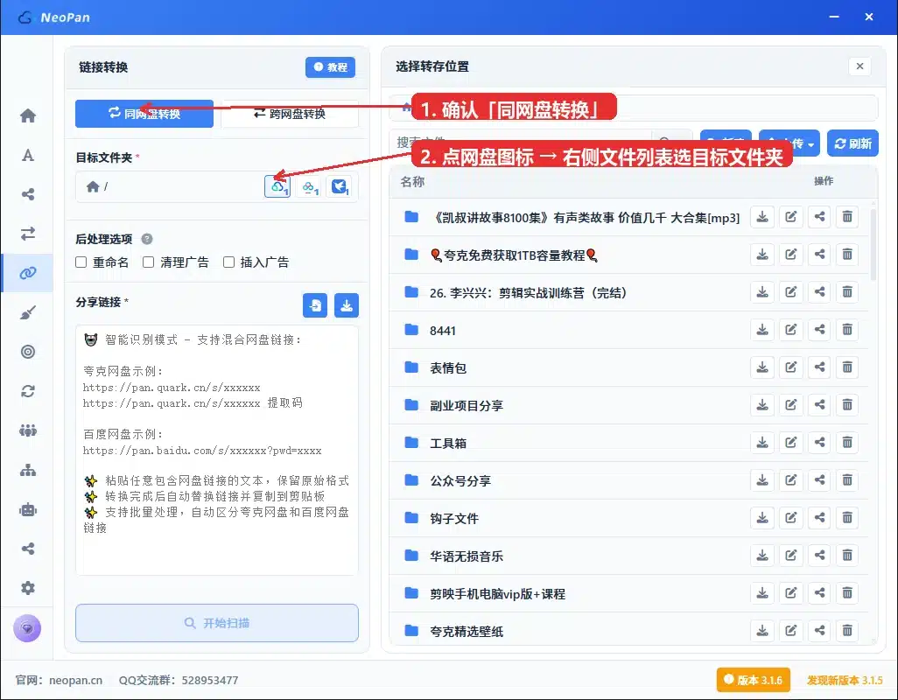Open the sidebar broom cleanup tool
898x700 pixels.
pos(27,312)
